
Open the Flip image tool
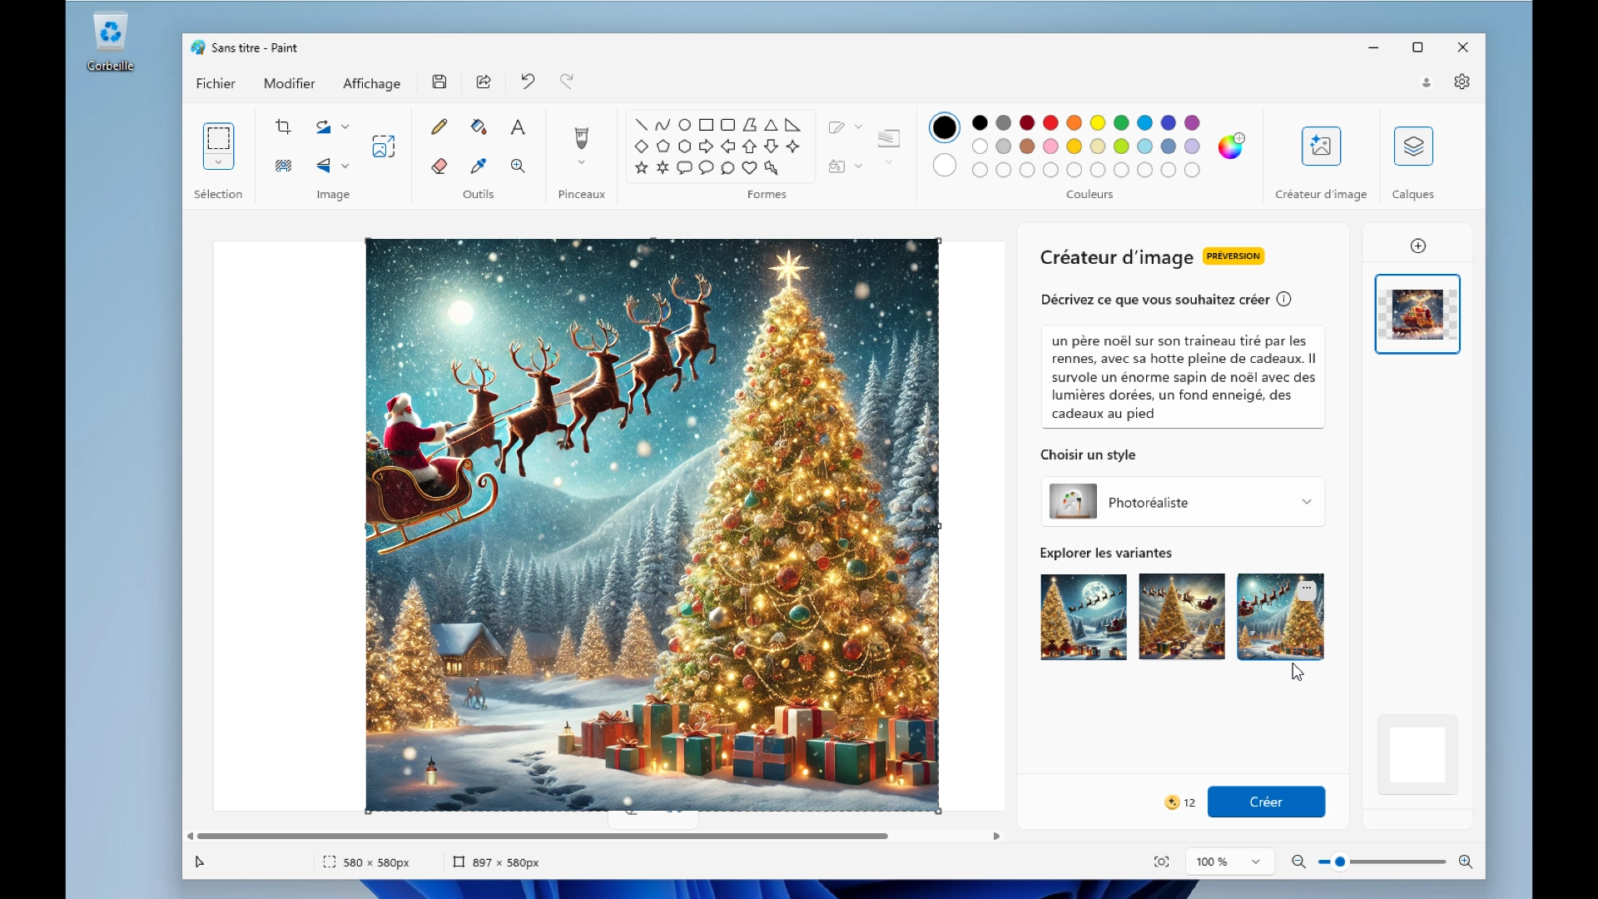323,166
